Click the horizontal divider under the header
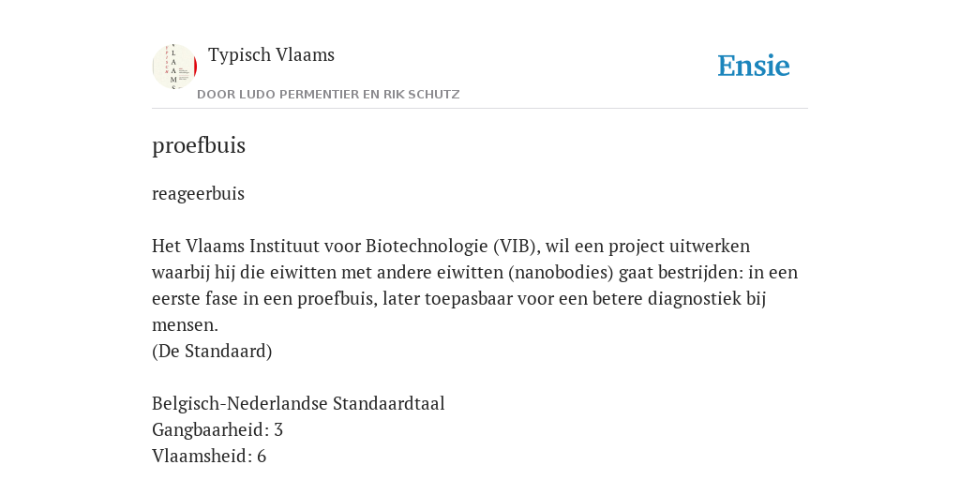The image size is (960, 480). click(480, 109)
